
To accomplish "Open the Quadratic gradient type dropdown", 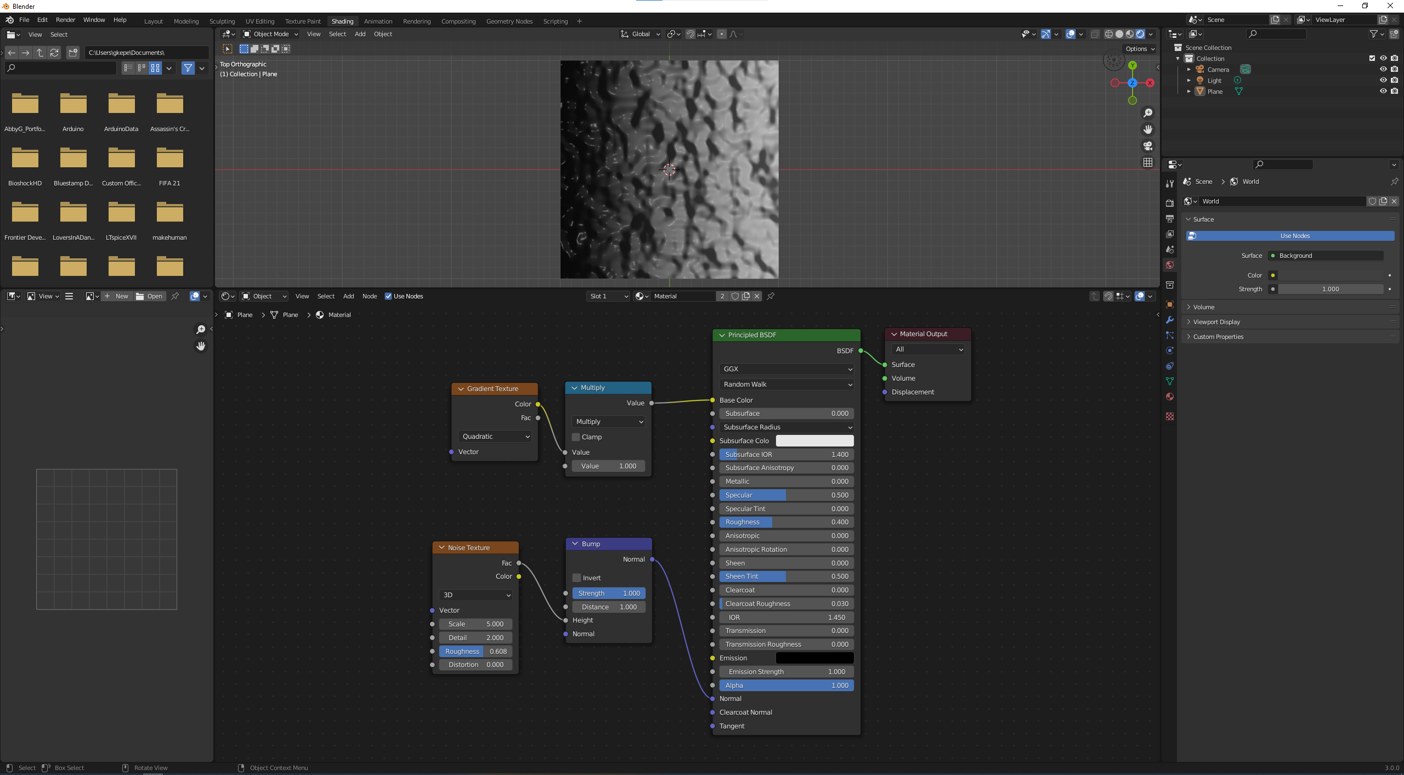I will [495, 437].
